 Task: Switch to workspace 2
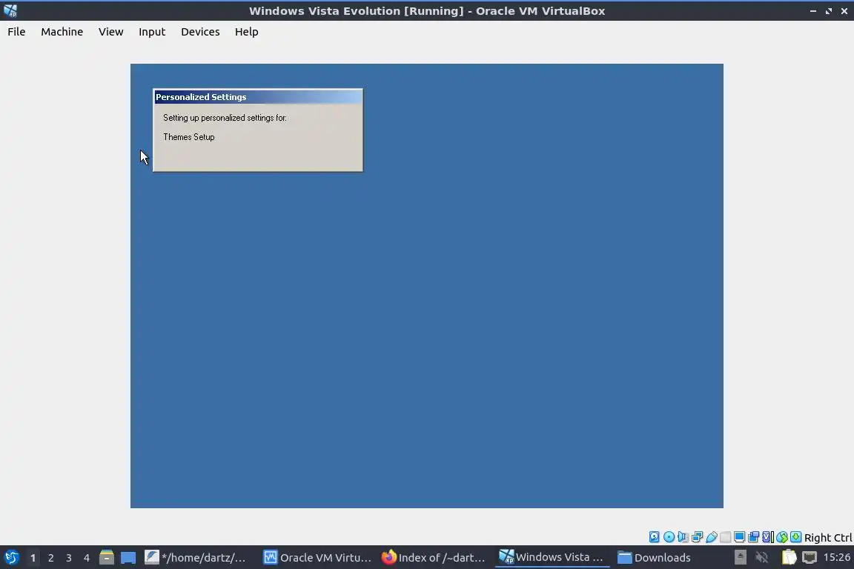click(x=50, y=558)
